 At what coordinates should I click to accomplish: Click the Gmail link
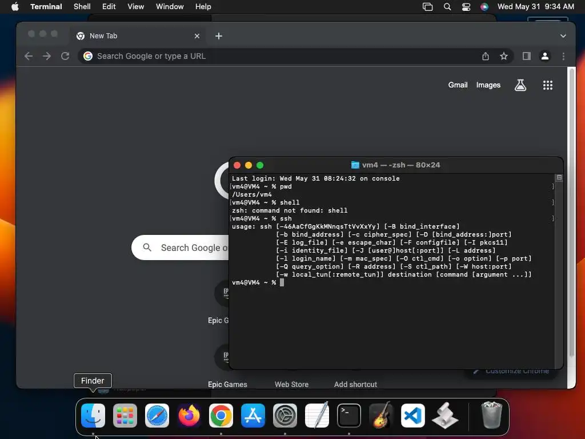click(458, 85)
